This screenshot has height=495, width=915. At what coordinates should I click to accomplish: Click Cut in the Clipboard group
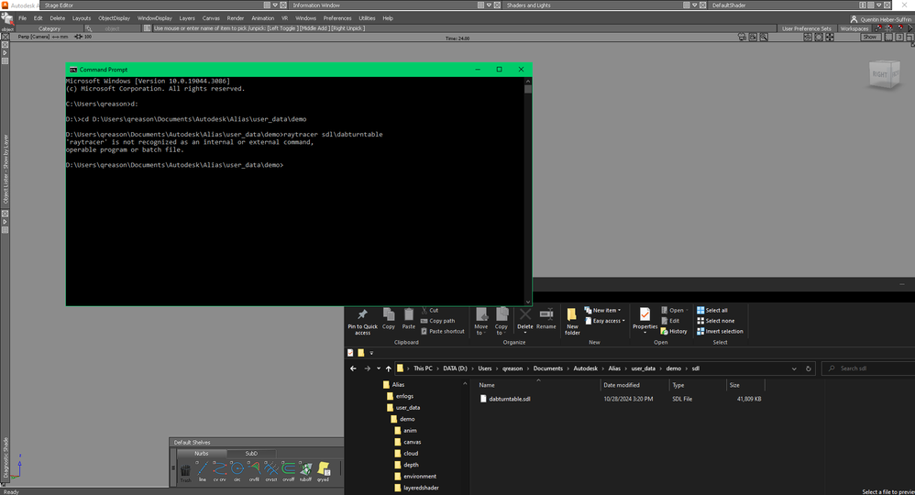(x=429, y=310)
